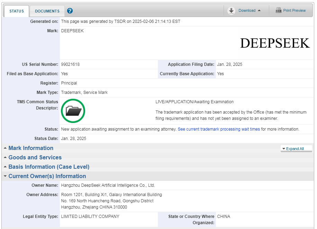Expand Basis Information (Case Level) heading
The image size is (317, 229).
49,167
